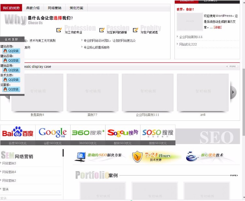This screenshot has width=245, height=201.
Task: Open the 案例77 thumbnail
Action: point(92,93)
